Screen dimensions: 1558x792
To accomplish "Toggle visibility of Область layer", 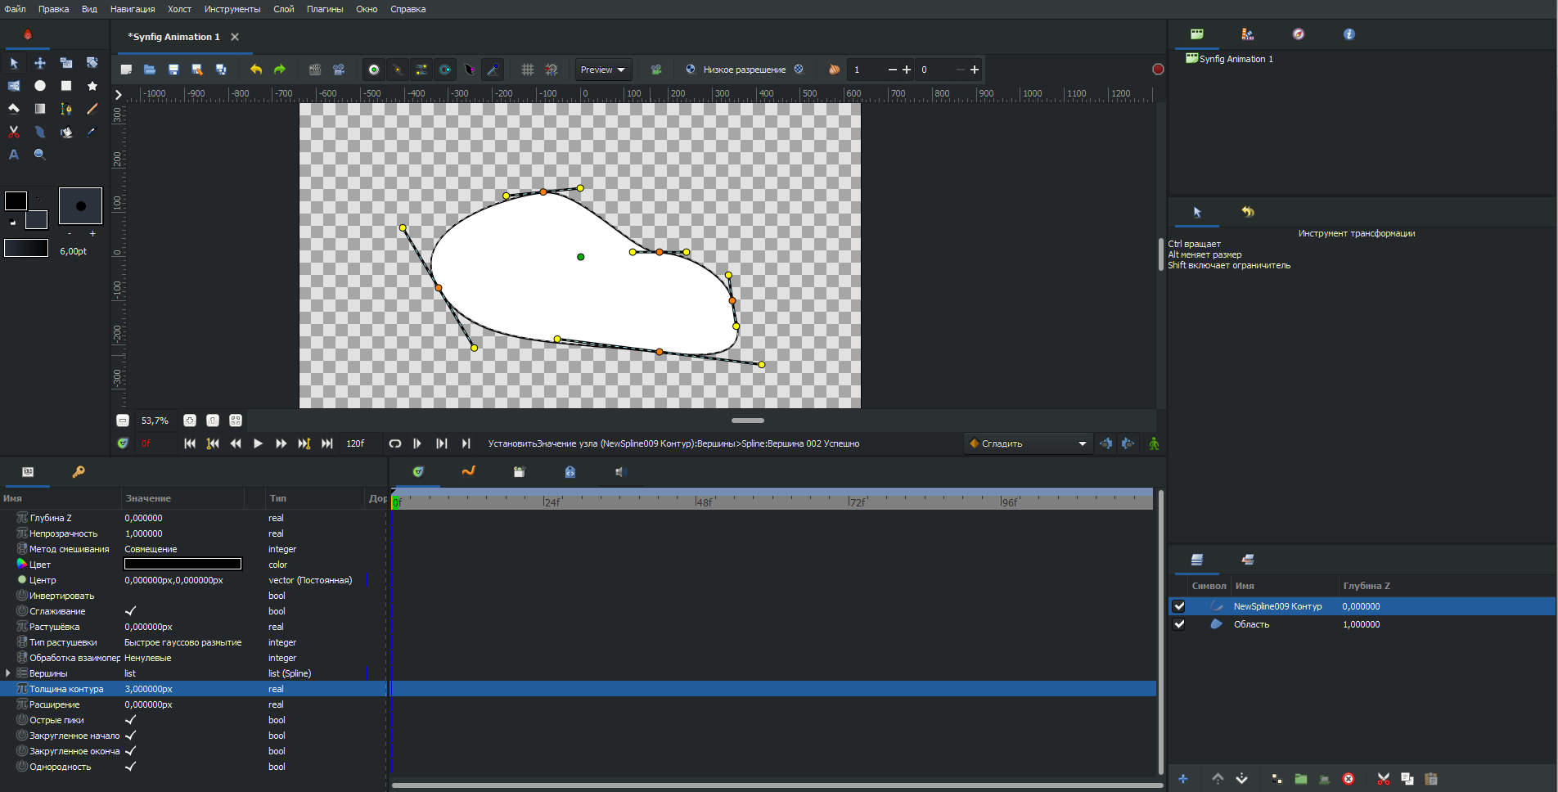I will point(1178,624).
